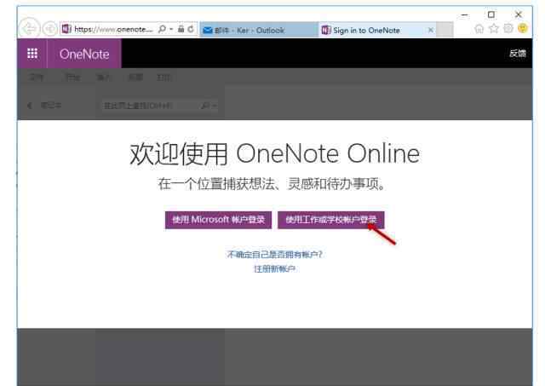Click the magnifier search icon in address bar

tap(162, 29)
